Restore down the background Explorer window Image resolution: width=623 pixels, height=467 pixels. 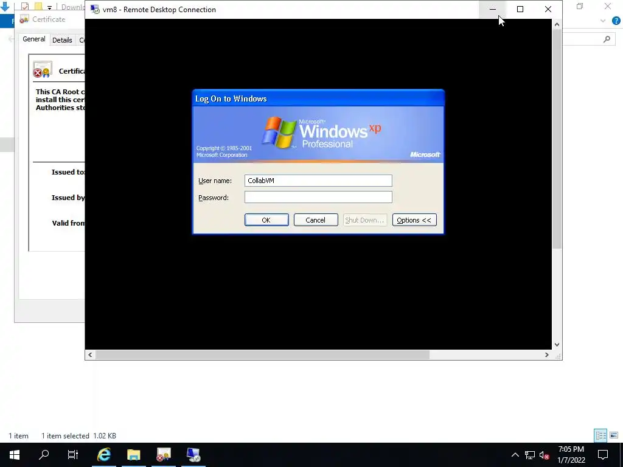[x=580, y=6]
